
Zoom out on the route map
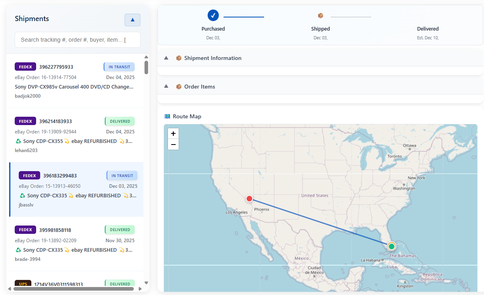pyautogui.click(x=173, y=144)
